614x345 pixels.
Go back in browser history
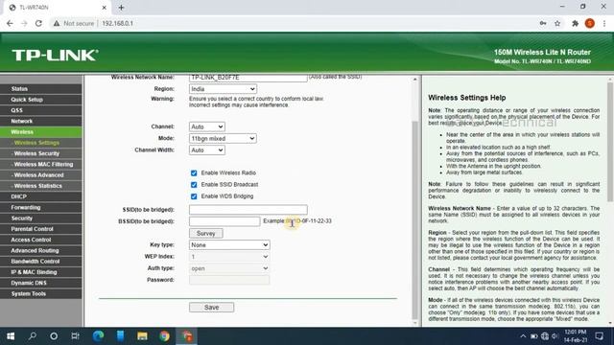[x=10, y=23]
